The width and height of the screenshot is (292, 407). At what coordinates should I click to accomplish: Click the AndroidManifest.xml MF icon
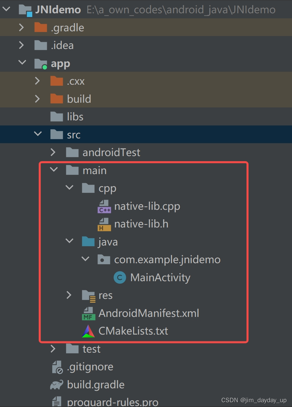coord(88,313)
